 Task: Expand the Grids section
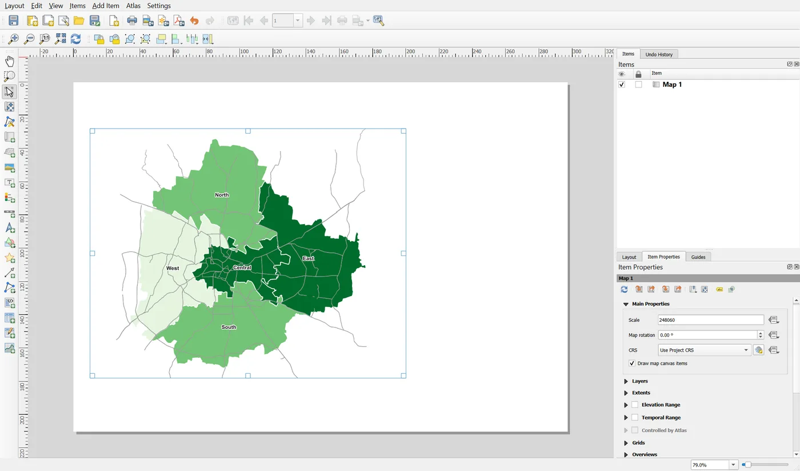tap(626, 443)
